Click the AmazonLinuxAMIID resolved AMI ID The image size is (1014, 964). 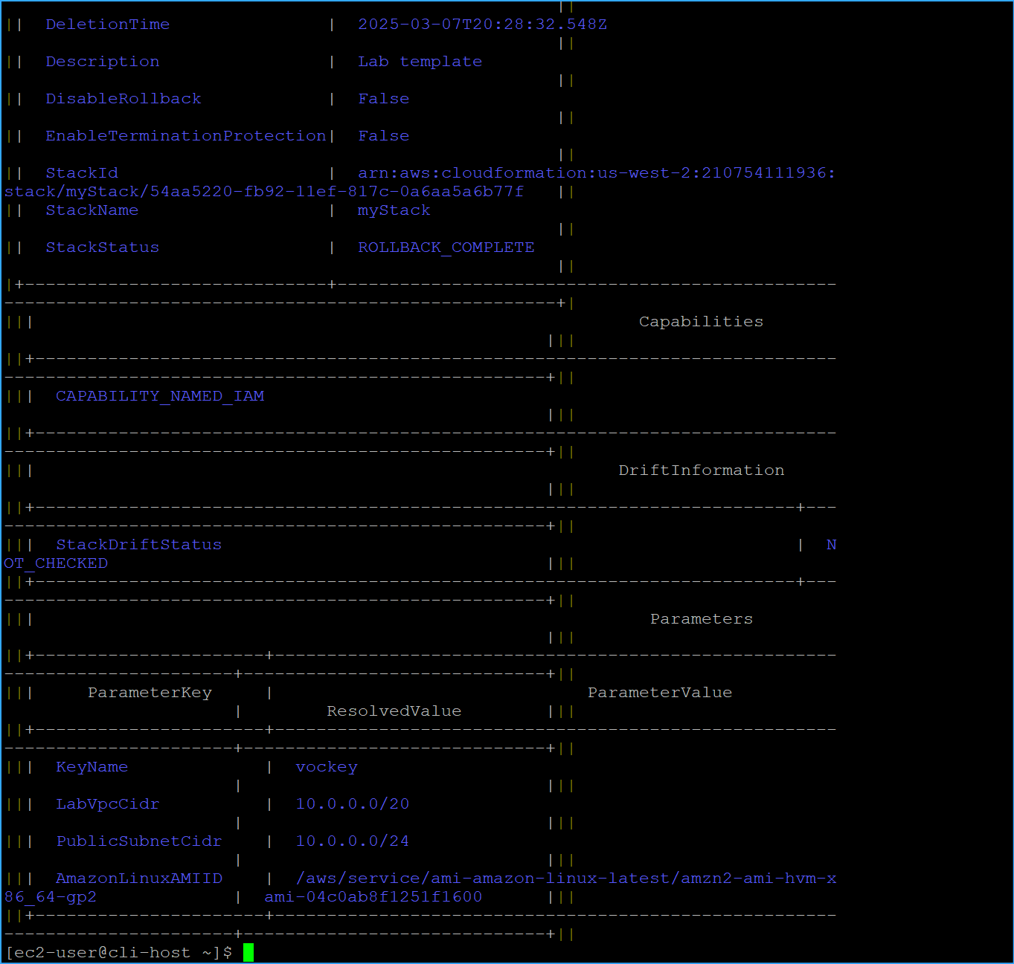coord(373,896)
